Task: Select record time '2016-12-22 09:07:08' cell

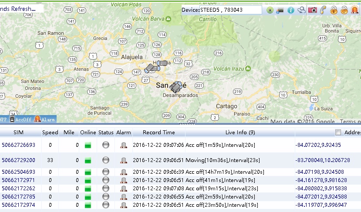Action: 159,189
